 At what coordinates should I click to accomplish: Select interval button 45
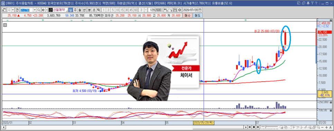[131, 10]
